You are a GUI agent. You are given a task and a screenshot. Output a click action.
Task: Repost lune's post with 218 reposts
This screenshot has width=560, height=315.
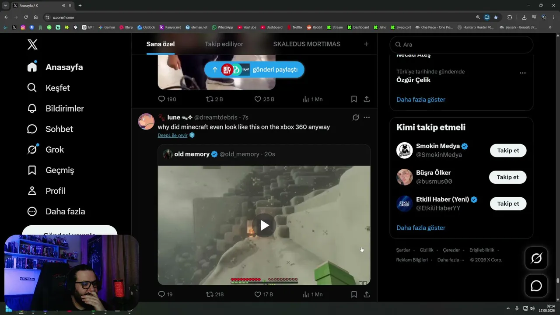pyautogui.click(x=215, y=294)
